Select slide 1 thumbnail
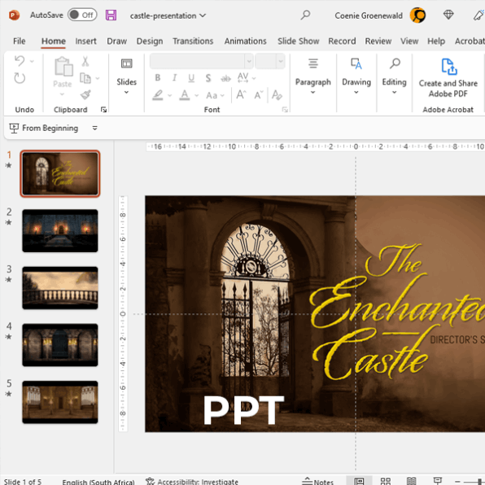 (x=60, y=173)
